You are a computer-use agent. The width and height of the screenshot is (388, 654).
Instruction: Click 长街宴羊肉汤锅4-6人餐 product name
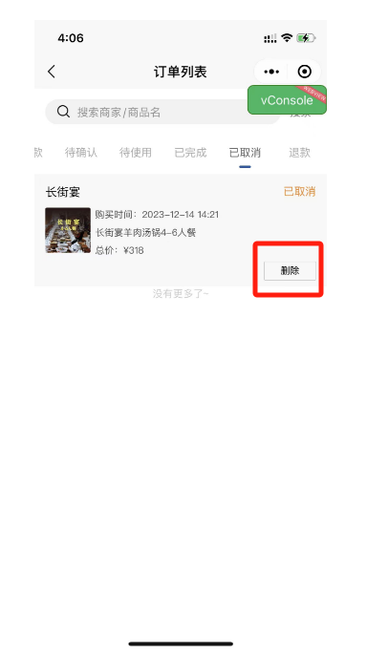pyautogui.click(x=146, y=232)
